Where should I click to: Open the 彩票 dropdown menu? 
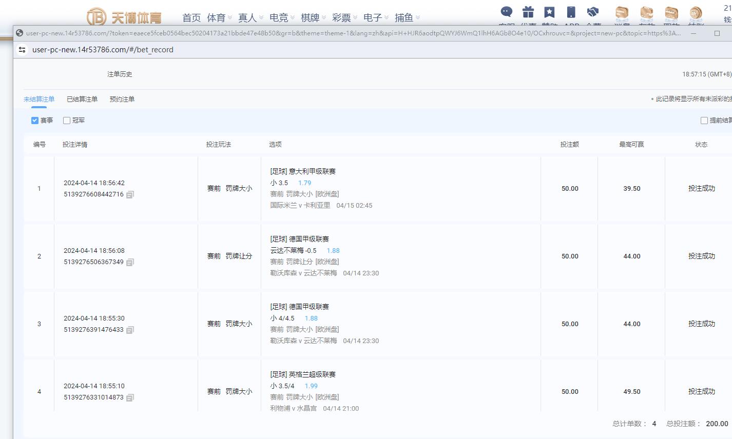pyautogui.click(x=345, y=18)
